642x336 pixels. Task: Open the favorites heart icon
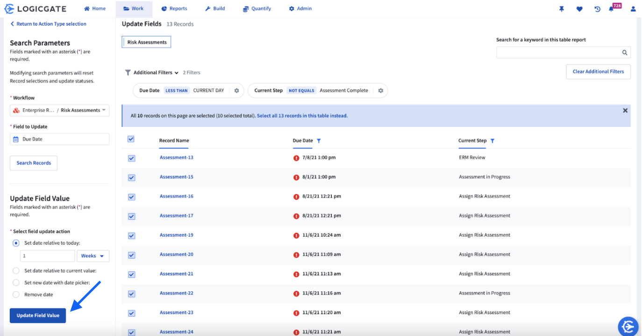pos(579,9)
